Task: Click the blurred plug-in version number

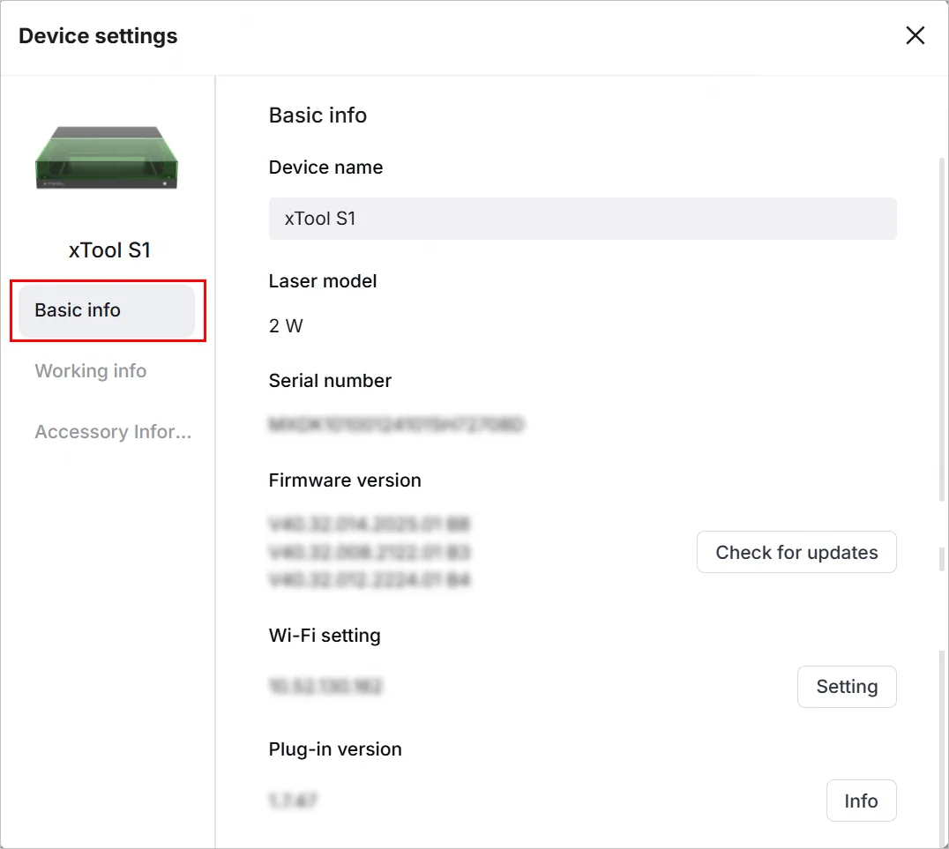Action: point(293,801)
